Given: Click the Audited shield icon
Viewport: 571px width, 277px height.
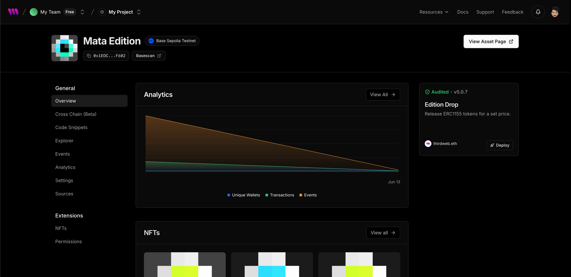Looking at the screenshot, I should pos(427,92).
